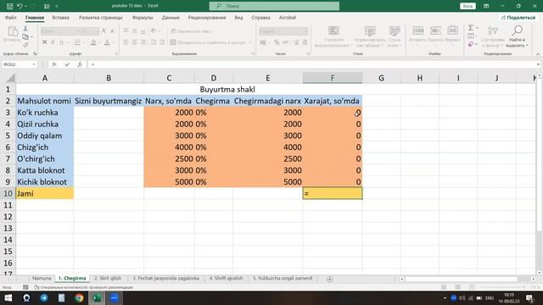Screen dimensions: 543x305
Task: Switch to the Данные ribbon tab
Action: pos(171,17)
